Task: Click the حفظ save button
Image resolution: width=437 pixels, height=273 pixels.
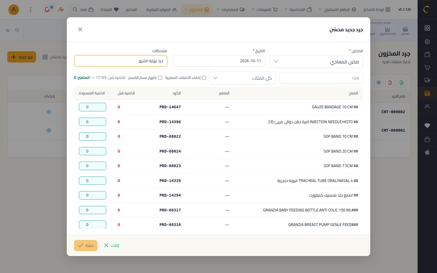Action: (x=86, y=245)
